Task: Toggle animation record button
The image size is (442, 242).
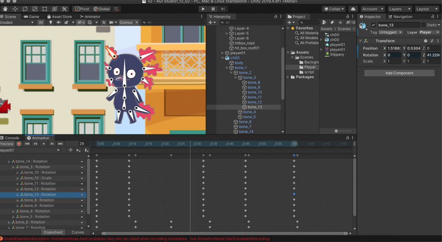Action: pyautogui.click(x=19, y=144)
